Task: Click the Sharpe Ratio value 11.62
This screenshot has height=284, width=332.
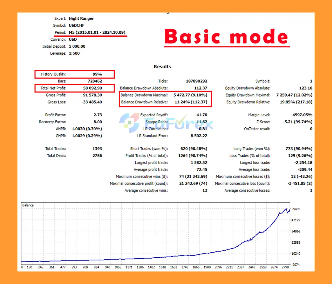Action: tap(202, 122)
